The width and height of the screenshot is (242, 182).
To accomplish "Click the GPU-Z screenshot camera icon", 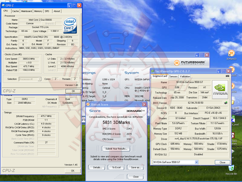I will point(227,76).
